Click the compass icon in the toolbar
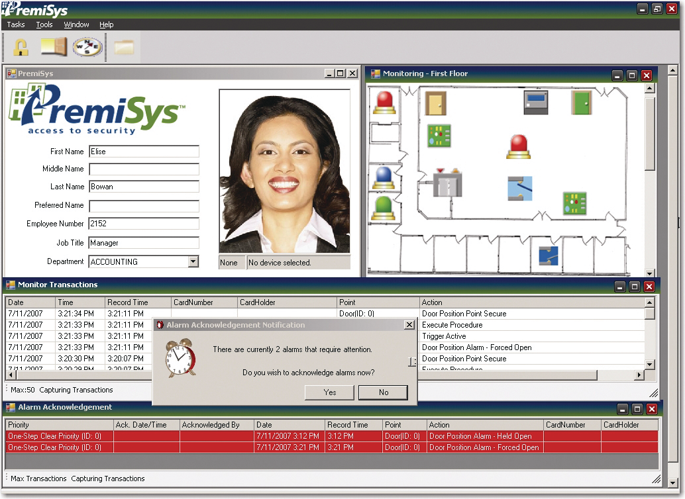The image size is (685, 499). [x=87, y=47]
